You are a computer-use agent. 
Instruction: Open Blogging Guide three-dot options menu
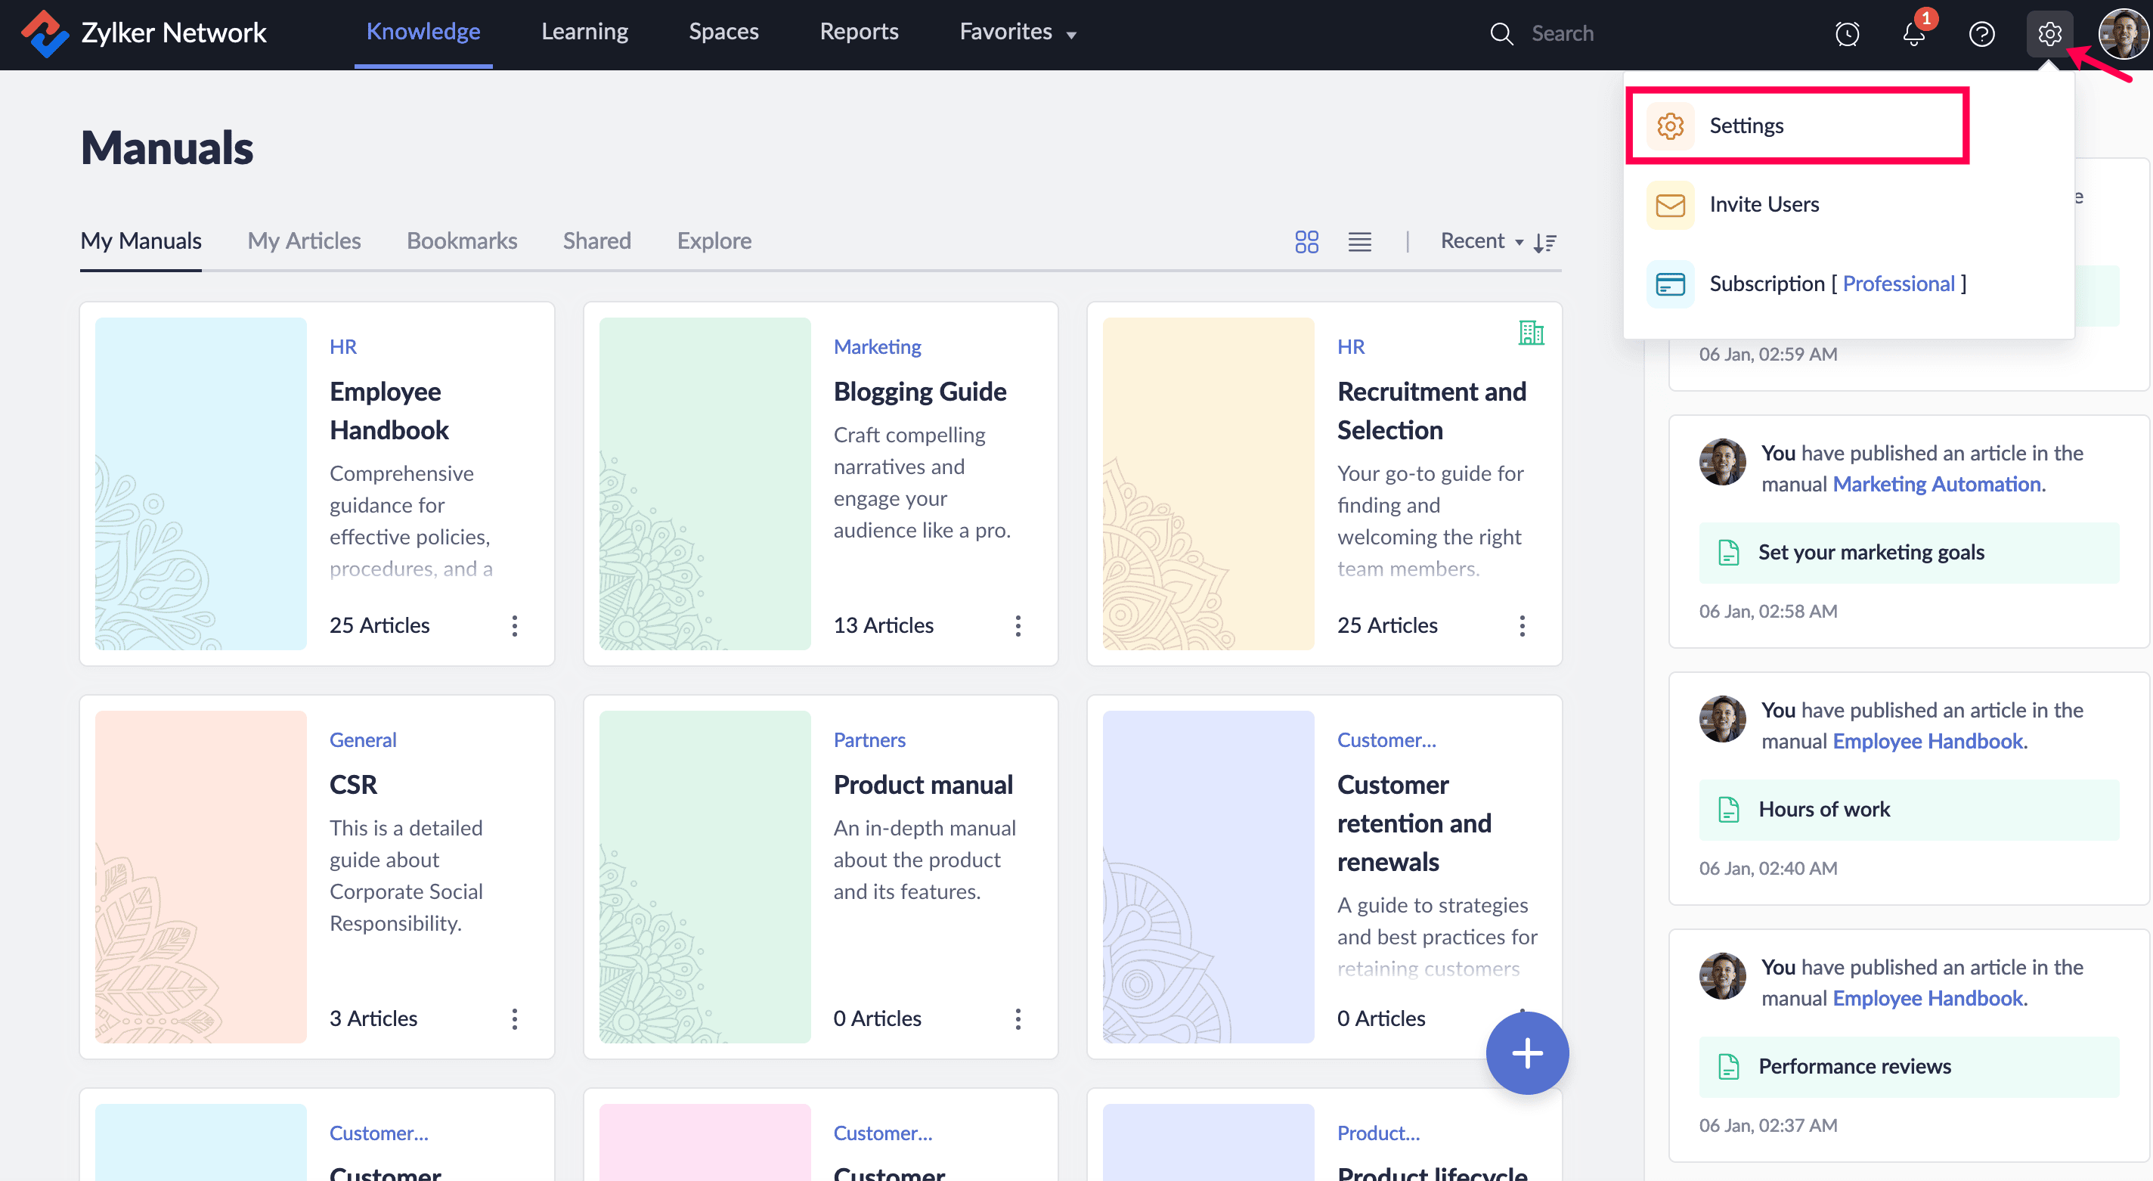click(1018, 625)
